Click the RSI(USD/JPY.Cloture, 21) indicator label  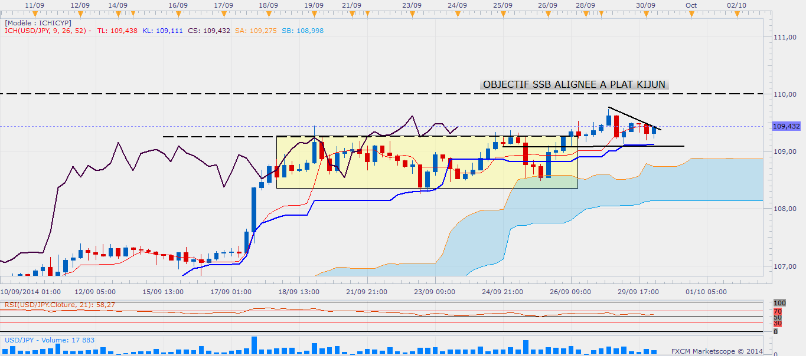(x=60, y=305)
